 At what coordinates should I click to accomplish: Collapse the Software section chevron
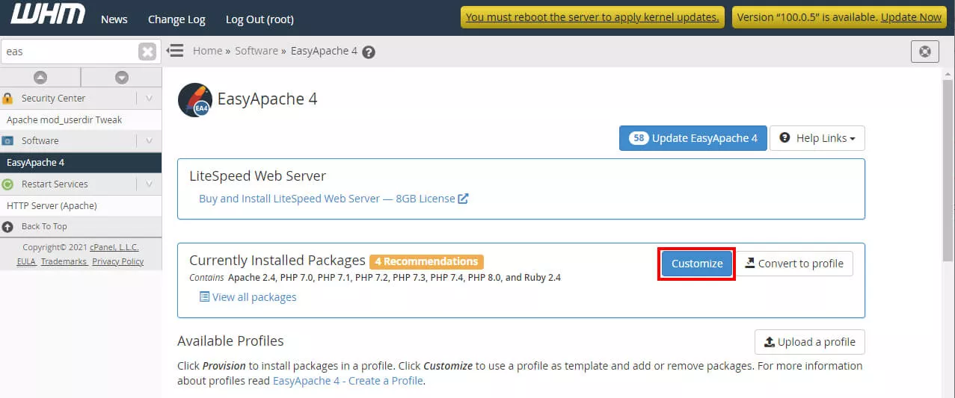[x=149, y=140]
